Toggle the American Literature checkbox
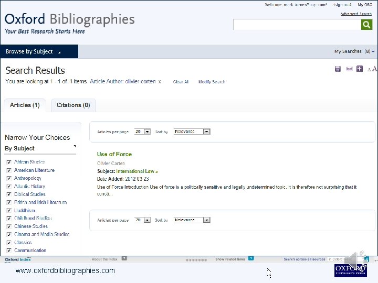This screenshot has width=378, height=283. click(x=9, y=170)
